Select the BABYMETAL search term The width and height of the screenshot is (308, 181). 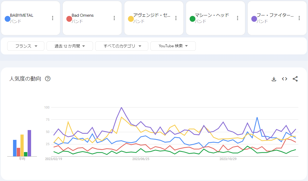(x=22, y=15)
